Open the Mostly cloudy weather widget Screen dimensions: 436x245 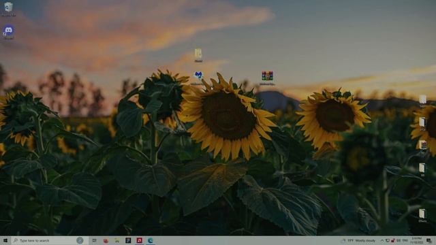click(x=358, y=240)
